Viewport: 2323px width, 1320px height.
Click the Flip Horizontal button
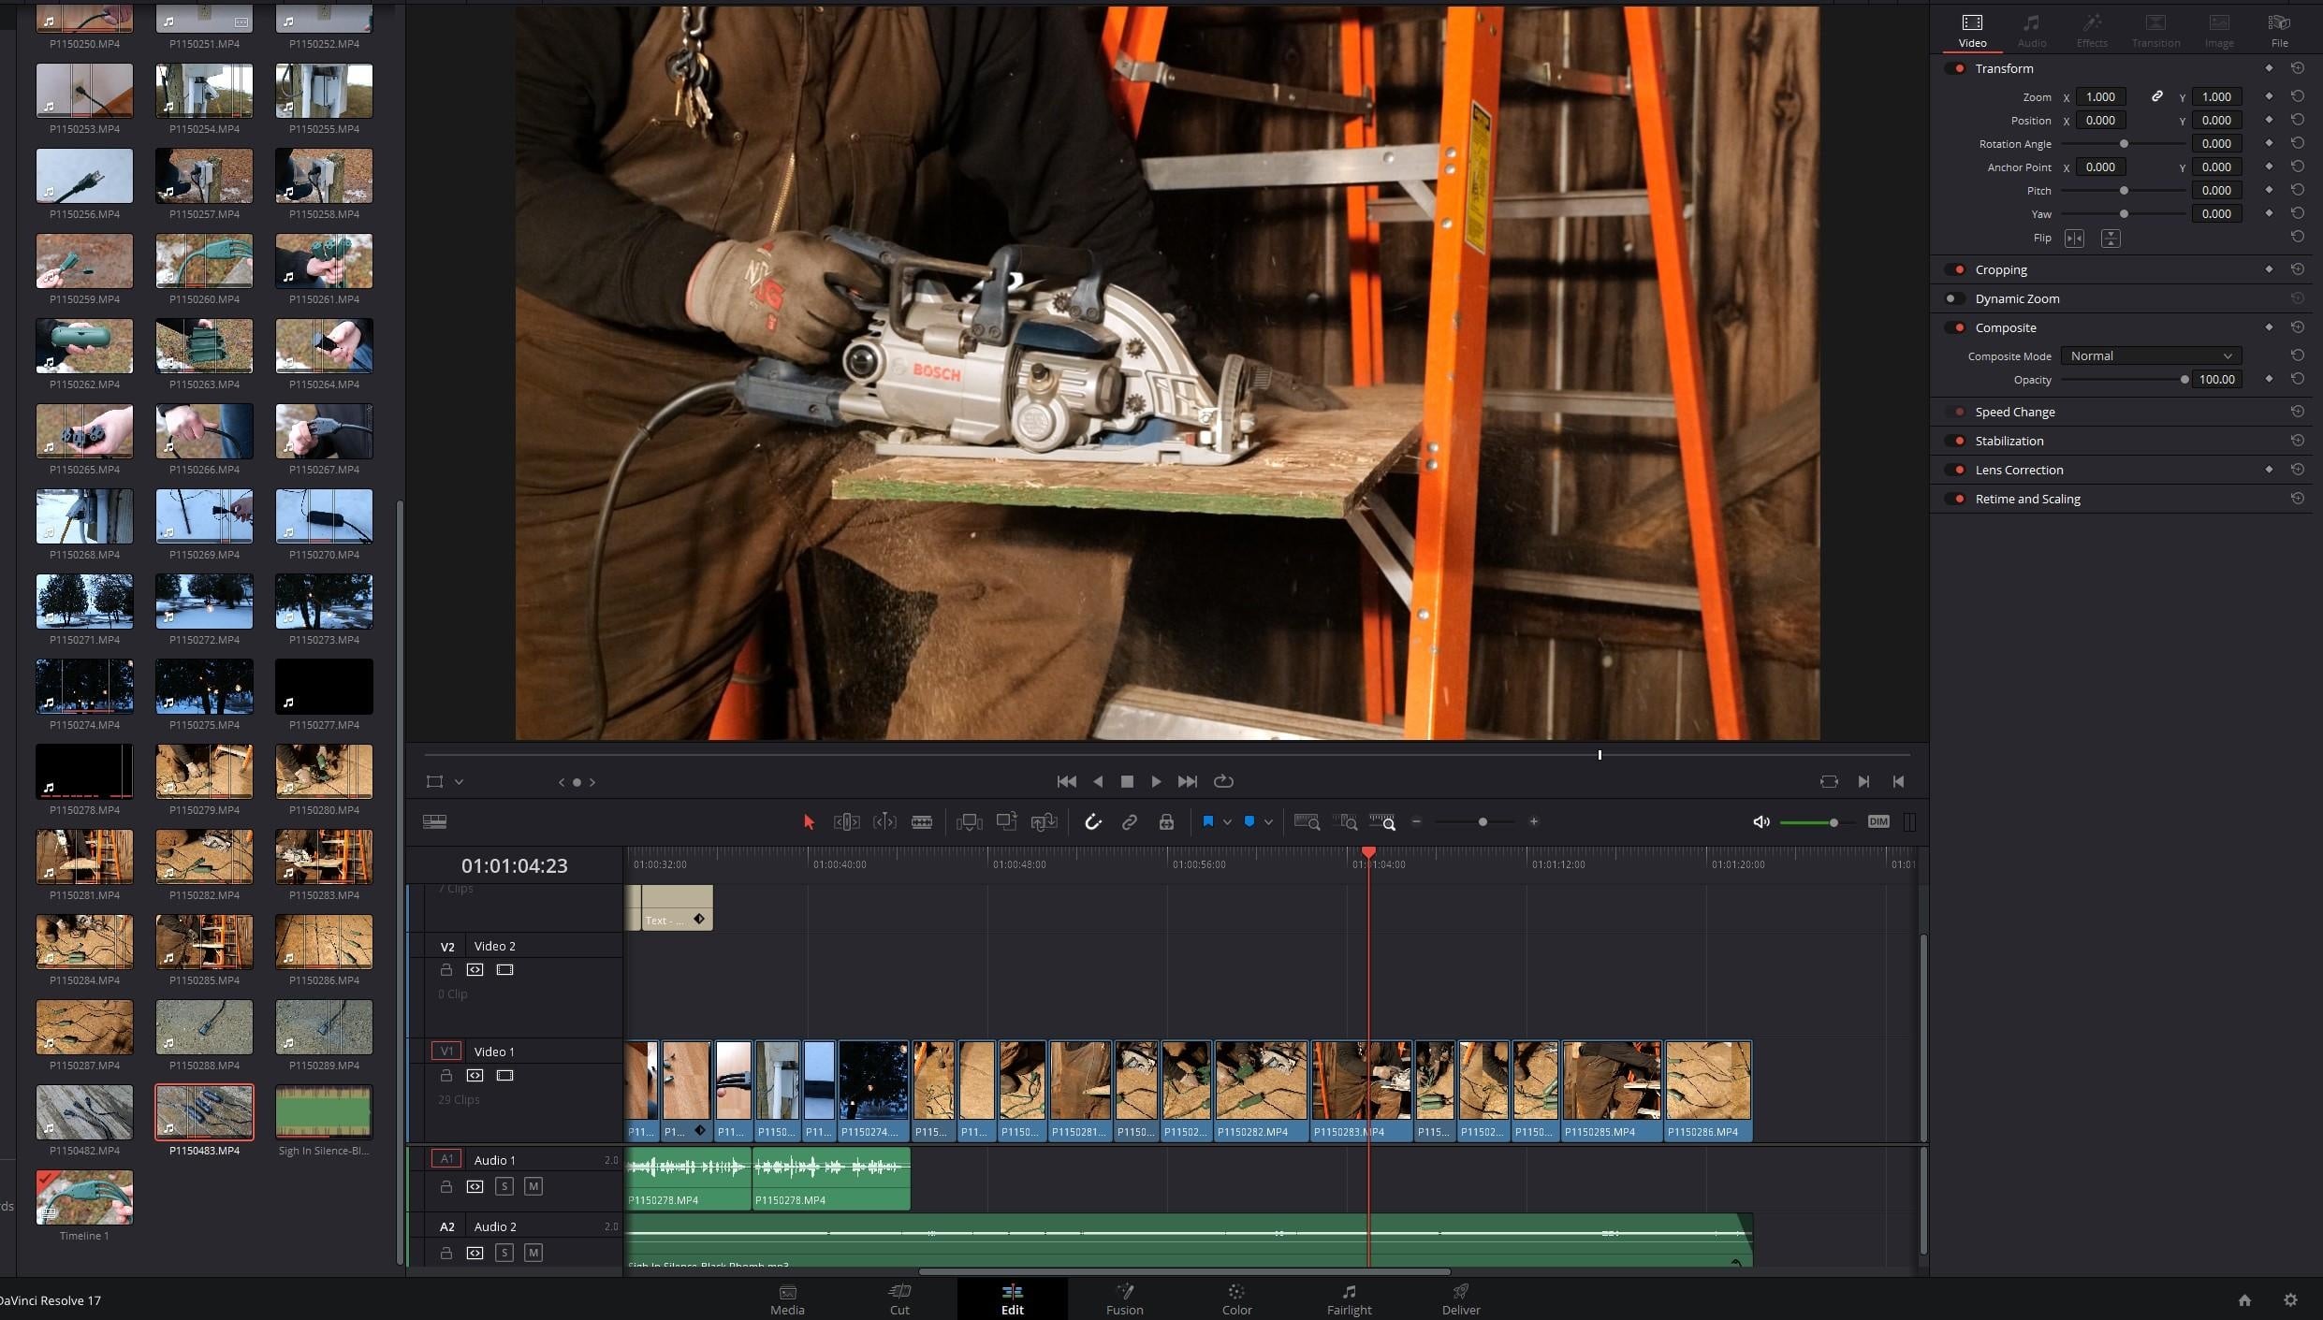(2074, 239)
